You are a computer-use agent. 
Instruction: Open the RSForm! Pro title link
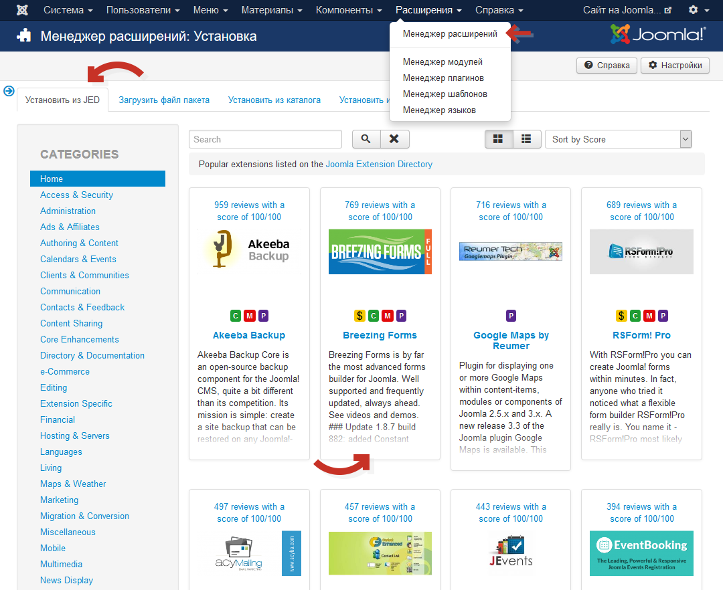tap(641, 335)
